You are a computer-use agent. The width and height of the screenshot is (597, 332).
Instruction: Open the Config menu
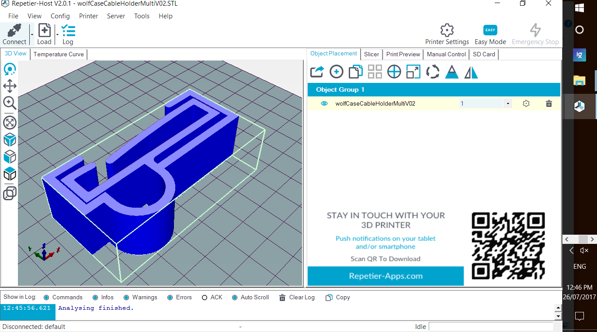[60, 16]
